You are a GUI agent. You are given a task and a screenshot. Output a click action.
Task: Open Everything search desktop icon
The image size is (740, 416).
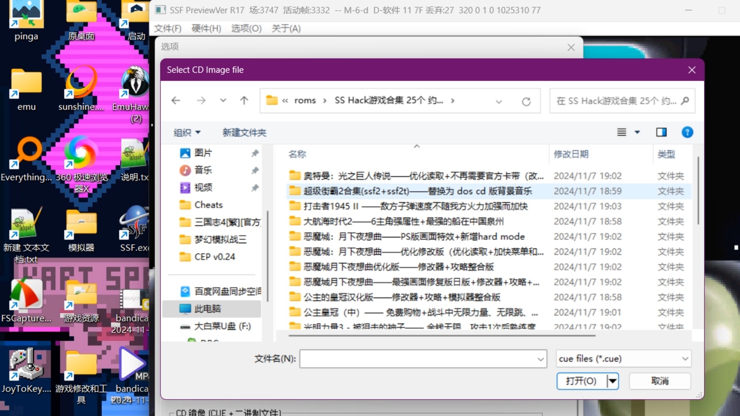26,159
